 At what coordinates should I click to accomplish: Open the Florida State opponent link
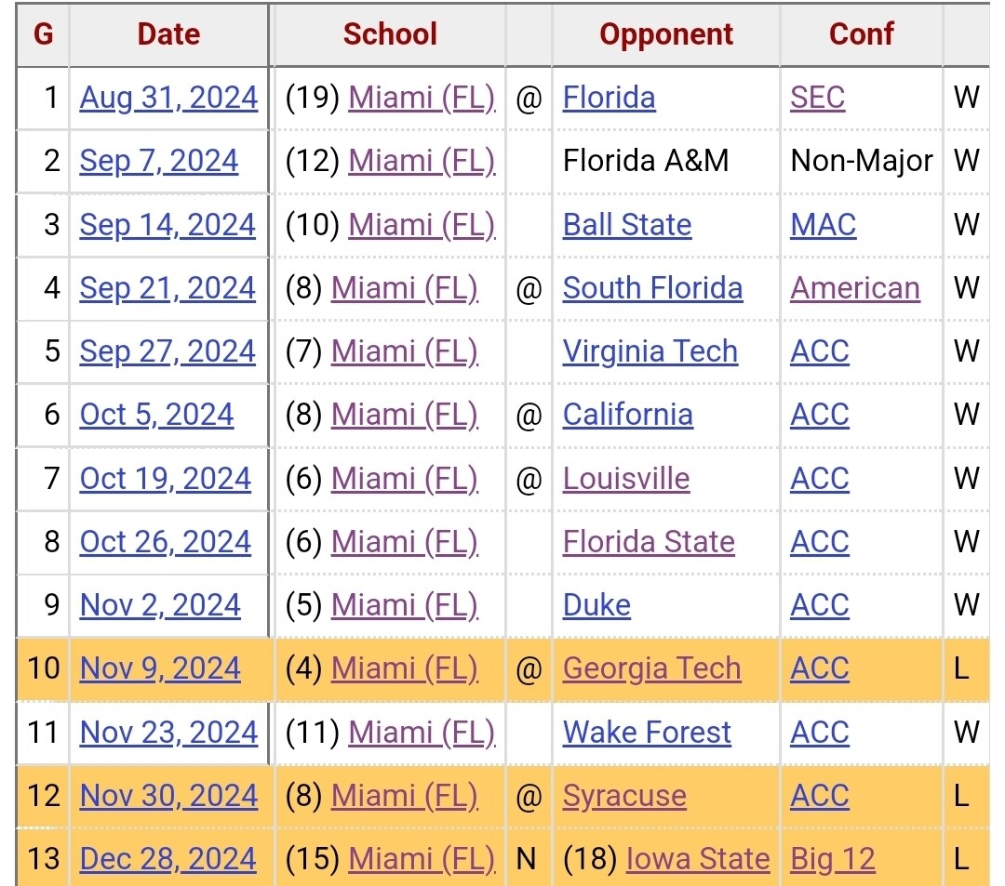pyautogui.click(x=648, y=542)
